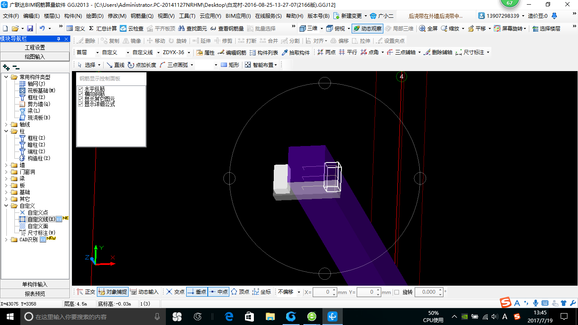Screen dimensions: 578x325
Task: Open 选择楼层 floor selection
Action: coord(546,28)
